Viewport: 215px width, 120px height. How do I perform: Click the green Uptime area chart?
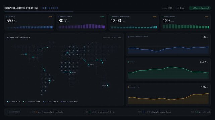coord(168,73)
